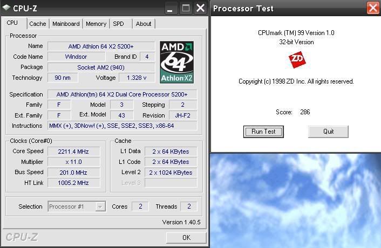
Task: Open the Mainboard tab
Action: pyautogui.click(x=66, y=24)
